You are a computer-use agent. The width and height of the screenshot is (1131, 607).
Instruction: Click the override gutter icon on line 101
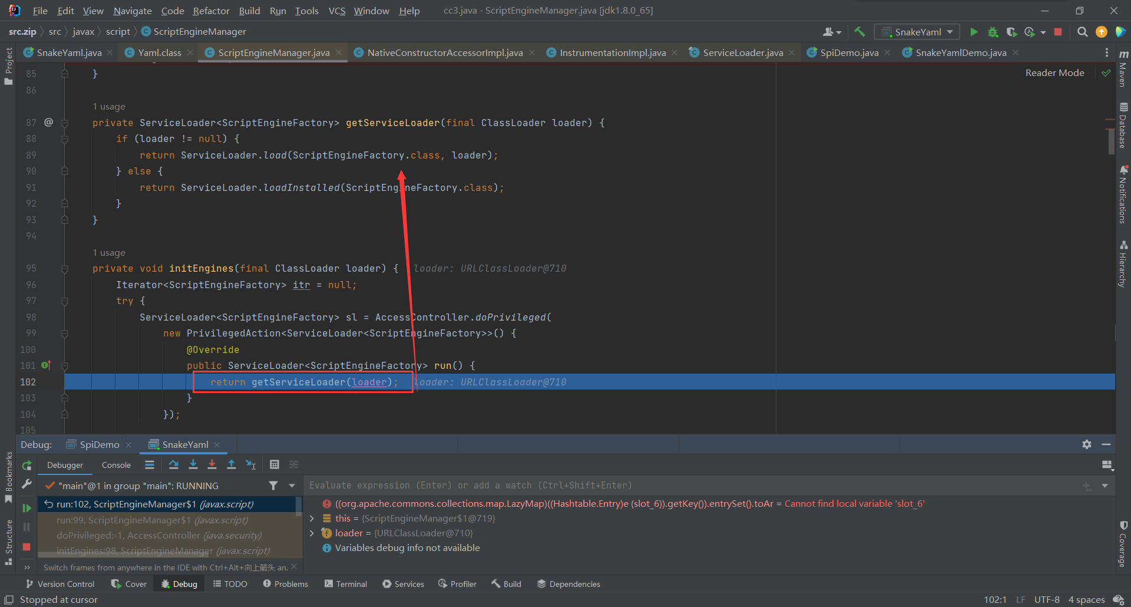(46, 365)
